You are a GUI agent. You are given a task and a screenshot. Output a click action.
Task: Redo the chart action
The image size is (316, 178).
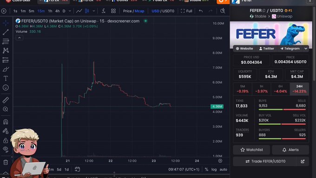[211, 11]
